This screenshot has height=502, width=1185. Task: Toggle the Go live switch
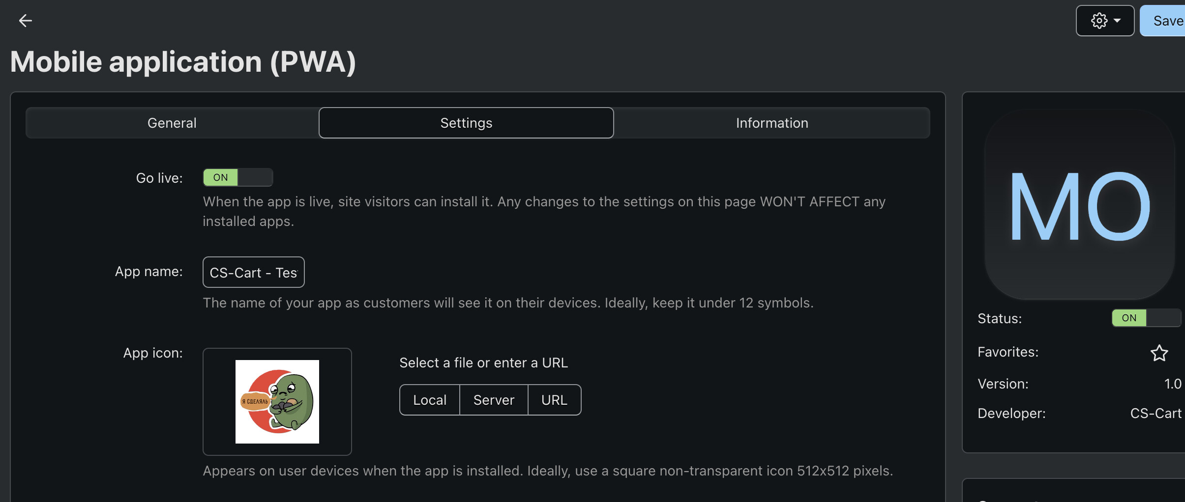click(238, 177)
